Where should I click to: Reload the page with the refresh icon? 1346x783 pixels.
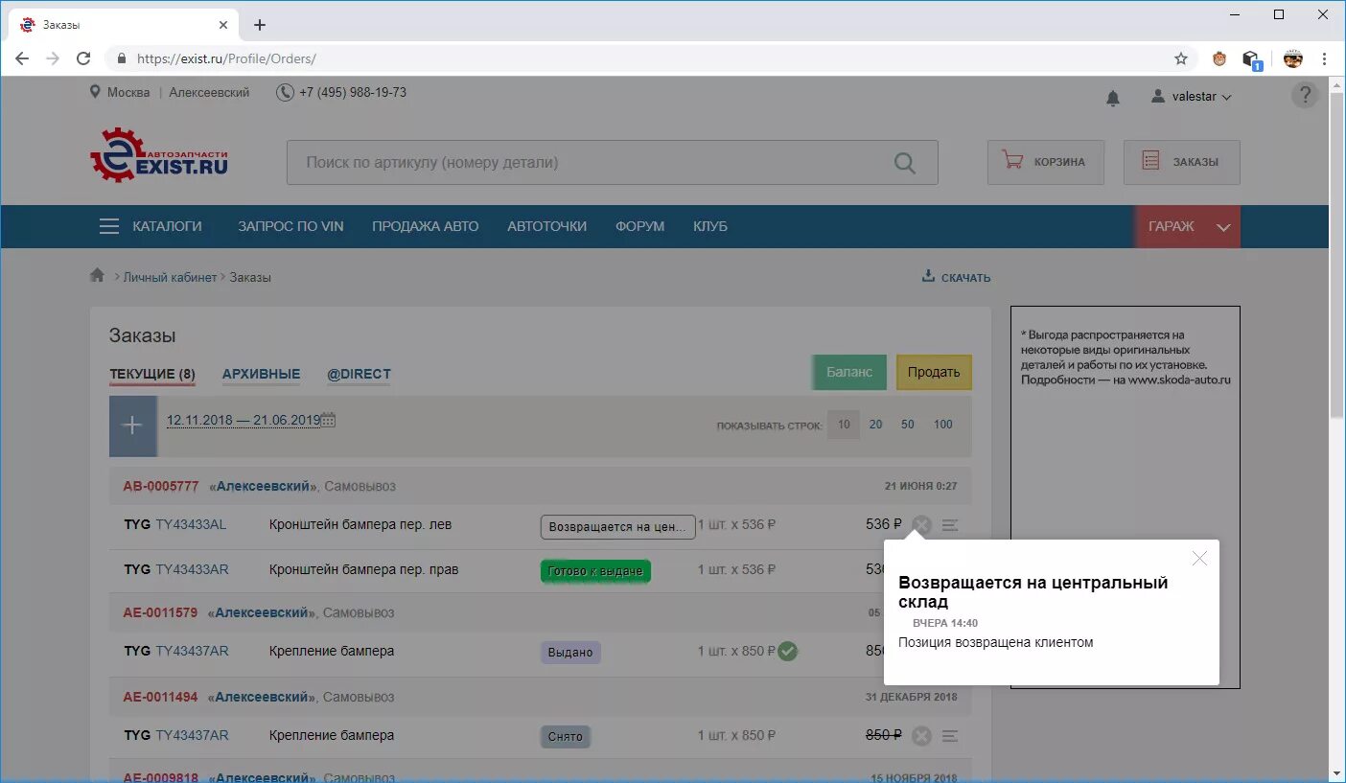click(x=83, y=58)
